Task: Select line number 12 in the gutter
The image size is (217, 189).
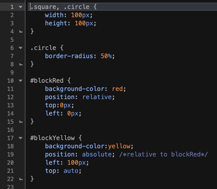Action: click(x=11, y=97)
